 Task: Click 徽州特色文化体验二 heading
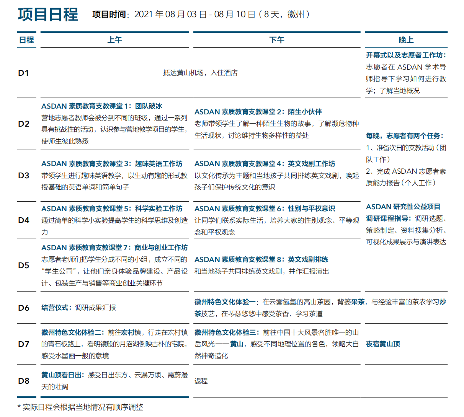point(73,332)
